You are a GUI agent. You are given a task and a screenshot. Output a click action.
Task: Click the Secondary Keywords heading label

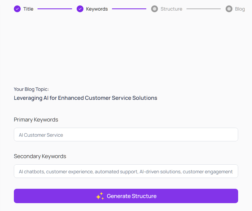pyautogui.click(x=40, y=156)
